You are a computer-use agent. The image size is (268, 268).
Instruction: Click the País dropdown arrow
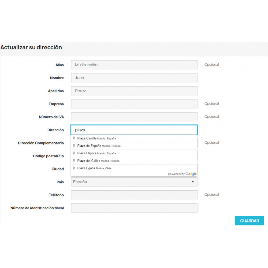pyautogui.click(x=193, y=182)
